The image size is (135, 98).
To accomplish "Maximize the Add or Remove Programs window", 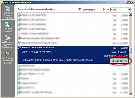I will pos(129,2).
